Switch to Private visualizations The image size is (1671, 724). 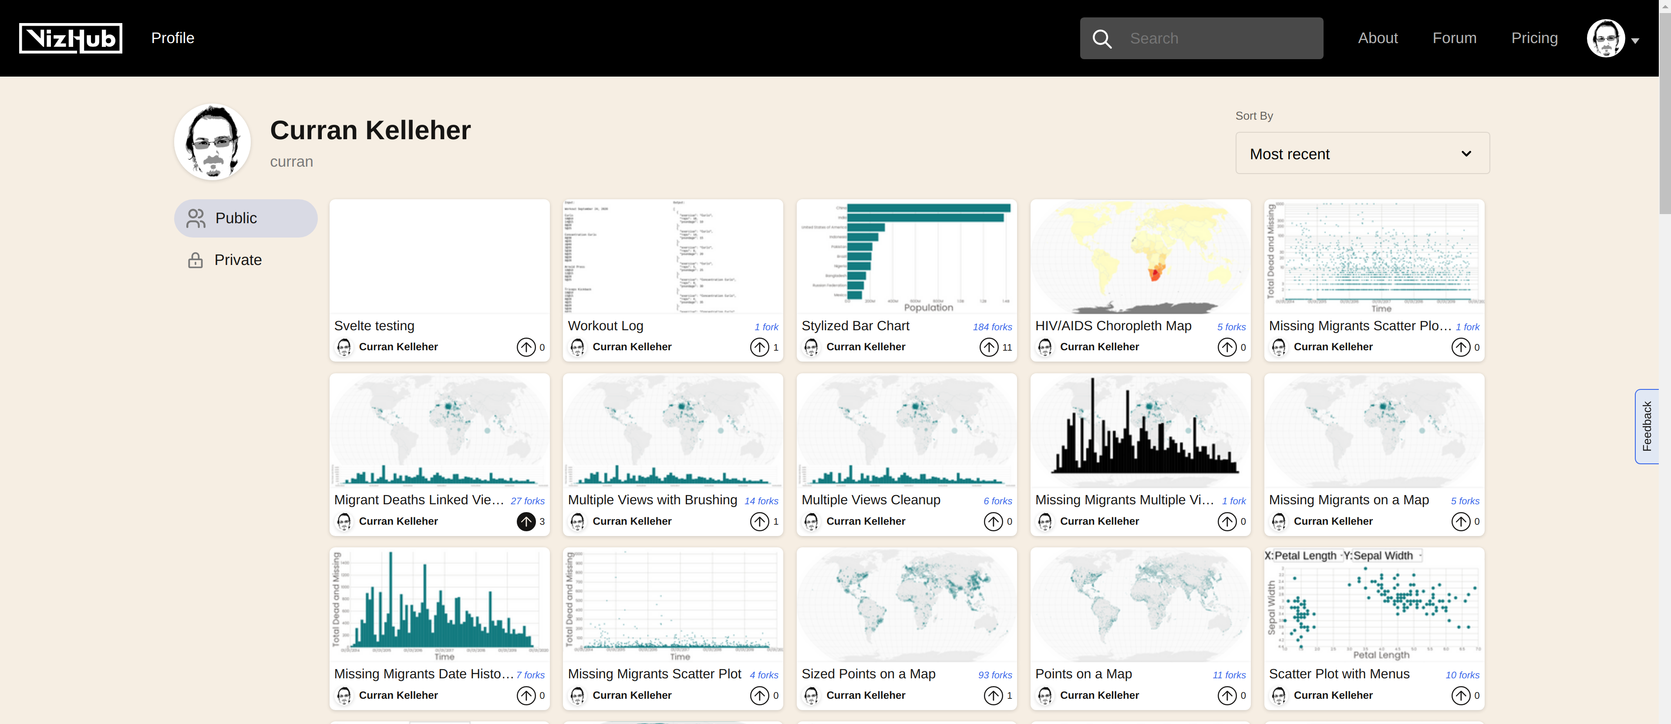[238, 259]
